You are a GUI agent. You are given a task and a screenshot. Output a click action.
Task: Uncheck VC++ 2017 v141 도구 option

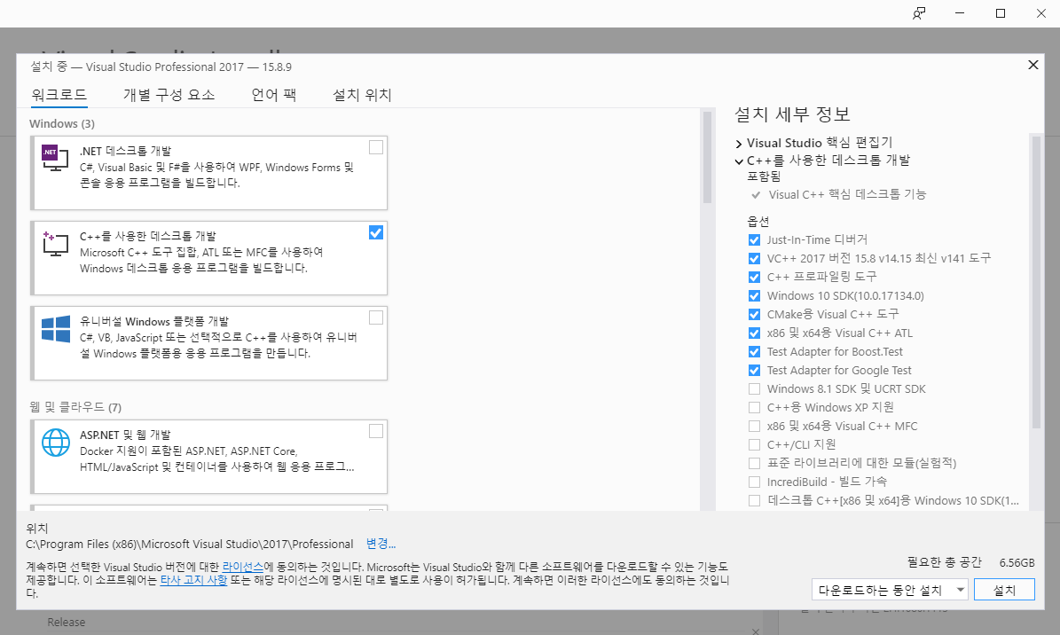pyautogui.click(x=755, y=258)
